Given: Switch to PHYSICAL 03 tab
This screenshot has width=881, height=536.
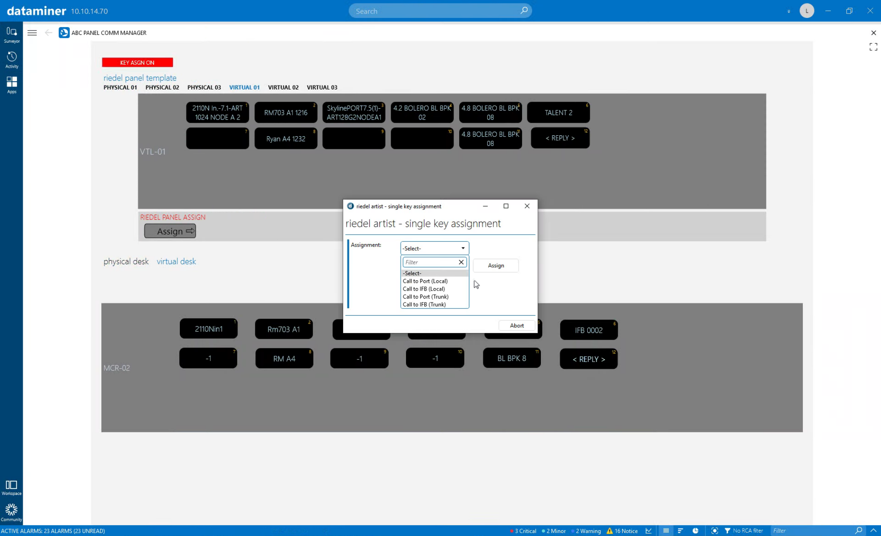Looking at the screenshot, I should [204, 87].
